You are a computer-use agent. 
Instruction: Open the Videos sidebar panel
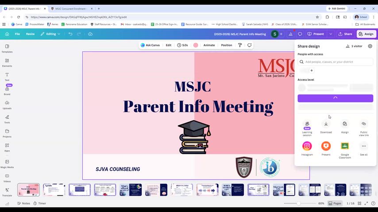[7, 178]
